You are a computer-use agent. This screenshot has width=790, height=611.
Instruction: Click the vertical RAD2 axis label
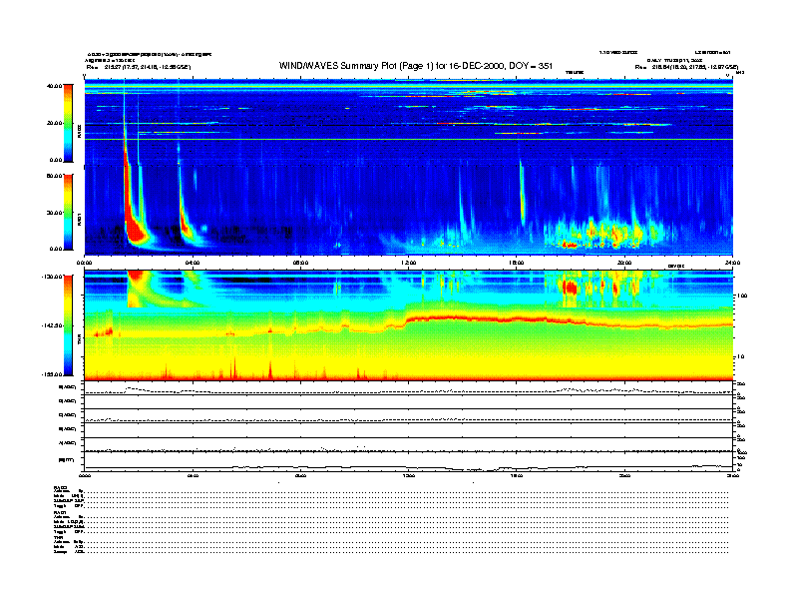(x=79, y=131)
